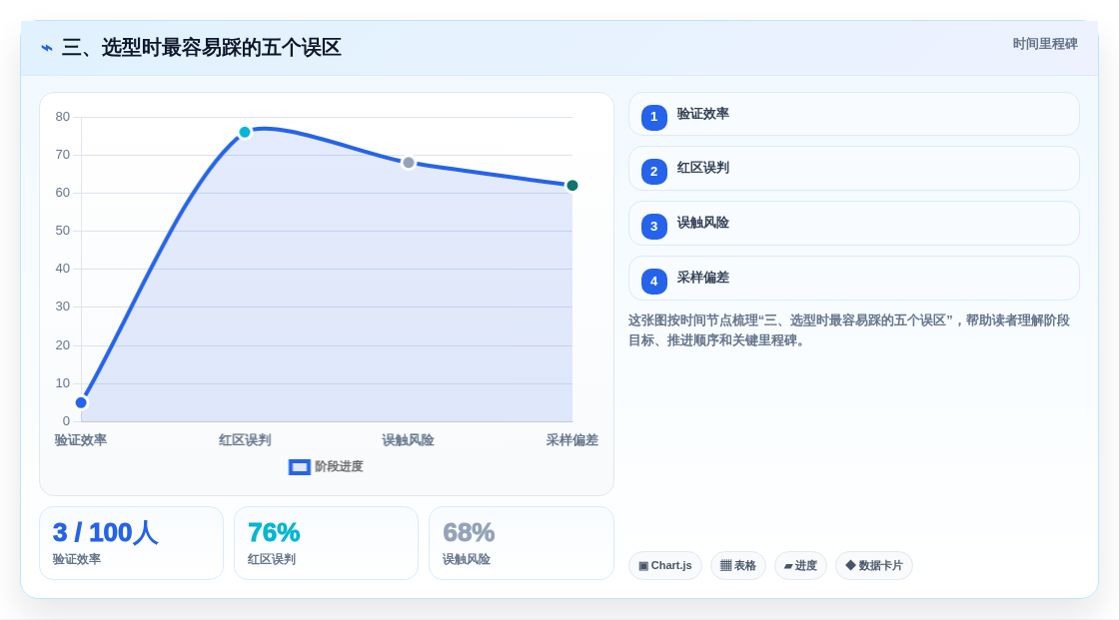Click the 验证效率 x-axis label
Screen dimensions: 1119x620
coord(81,440)
